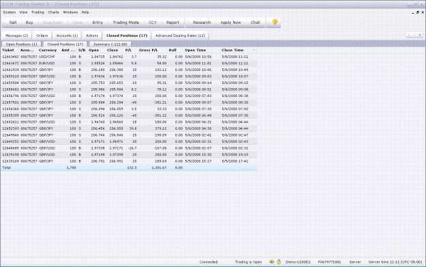Click total Gross P/L 1,301.67

click(x=159, y=168)
